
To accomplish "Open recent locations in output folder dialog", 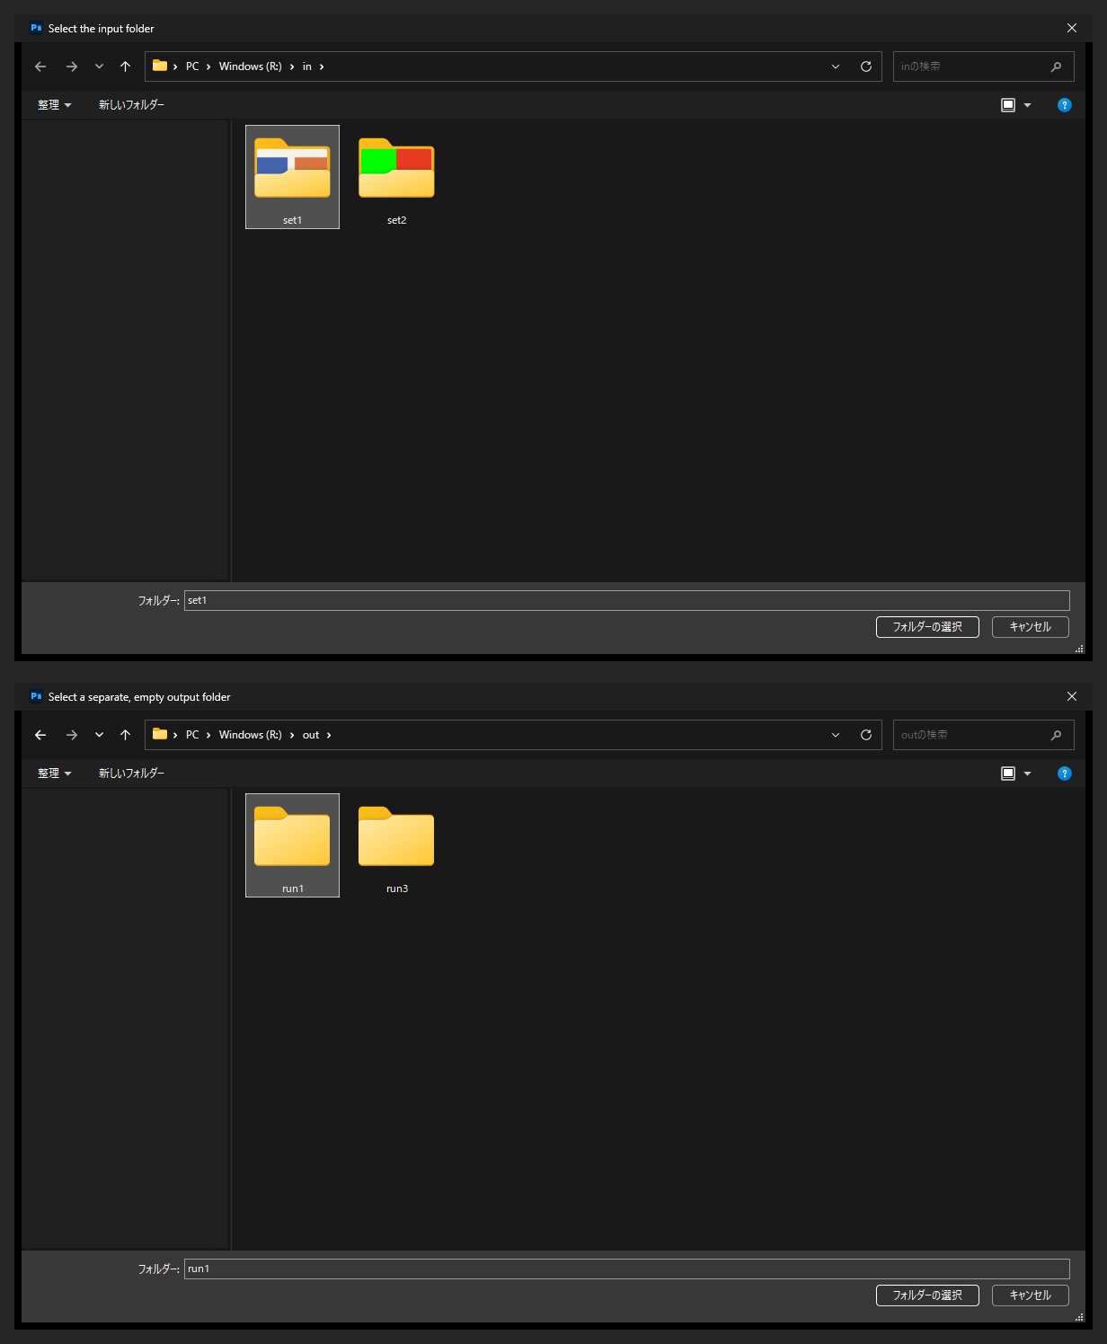I will [99, 735].
